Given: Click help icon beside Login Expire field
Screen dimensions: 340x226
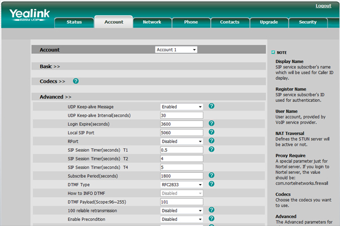Looking at the screenshot, I should (211, 123).
